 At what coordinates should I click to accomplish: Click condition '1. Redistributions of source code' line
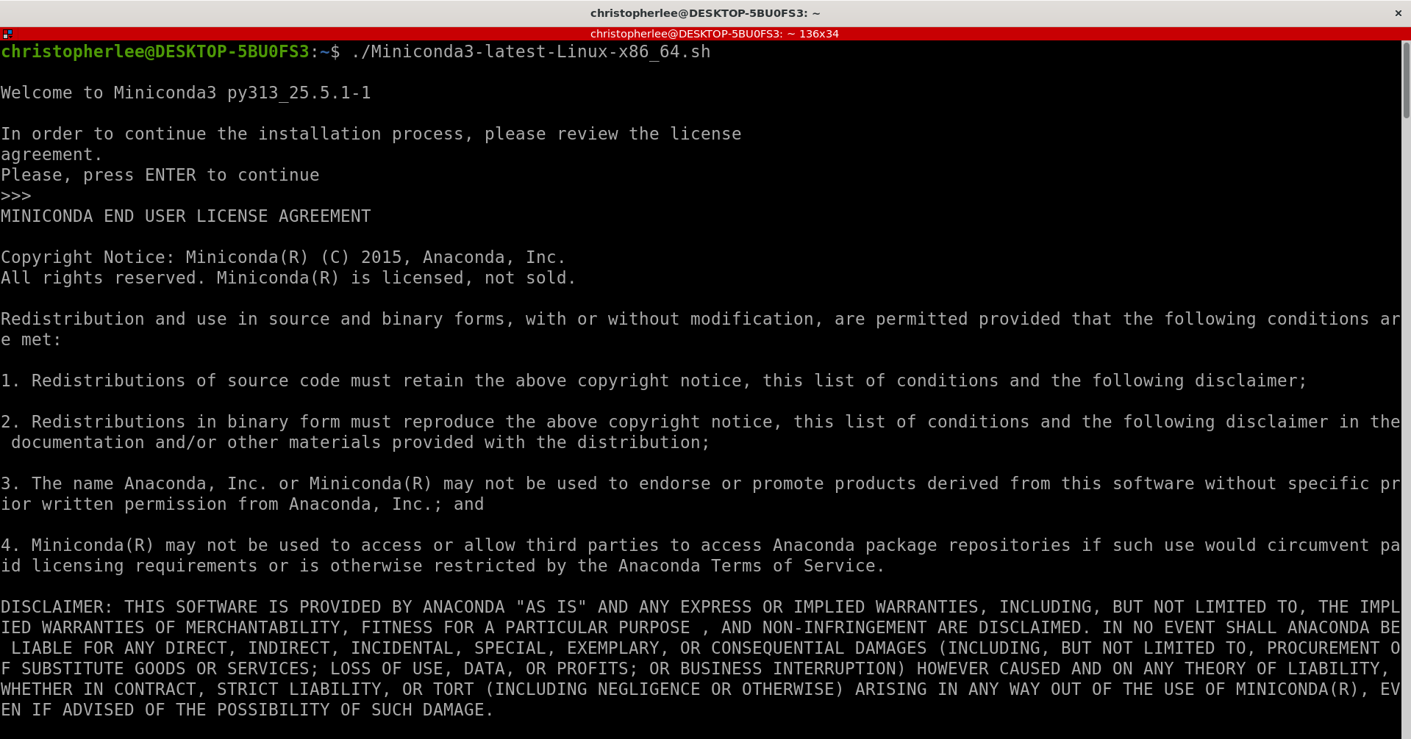pos(654,381)
